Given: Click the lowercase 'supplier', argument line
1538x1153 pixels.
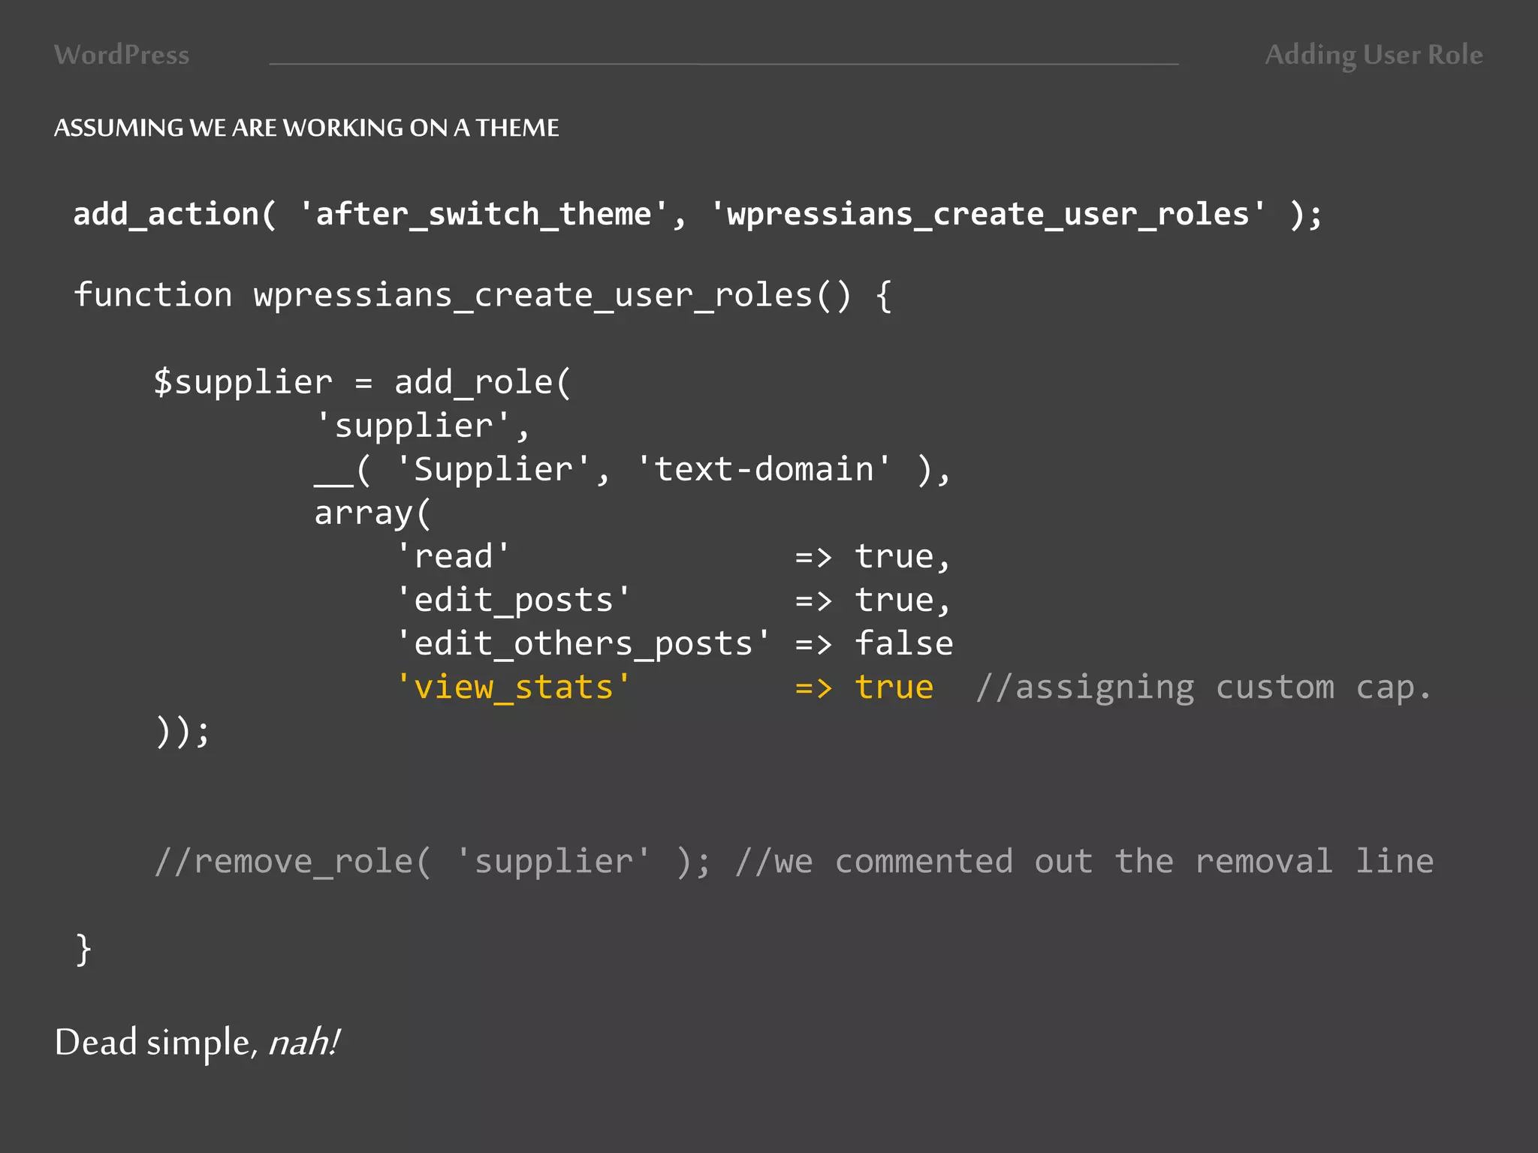Looking at the screenshot, I should tap(423, 426).
